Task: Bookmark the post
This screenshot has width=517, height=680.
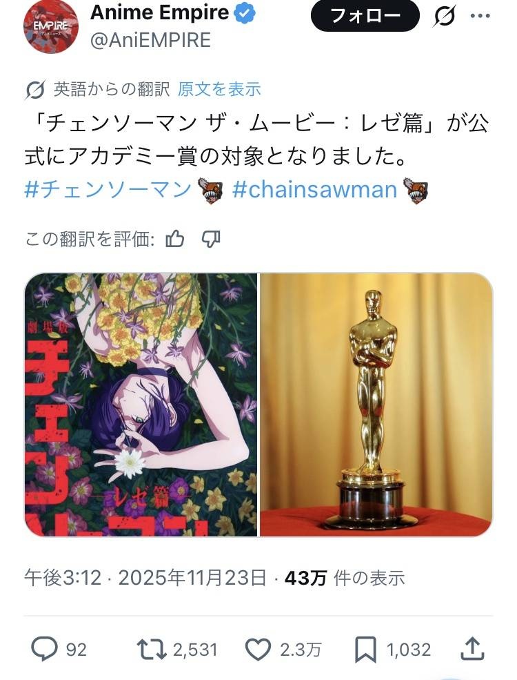Action: click(365, 650)
